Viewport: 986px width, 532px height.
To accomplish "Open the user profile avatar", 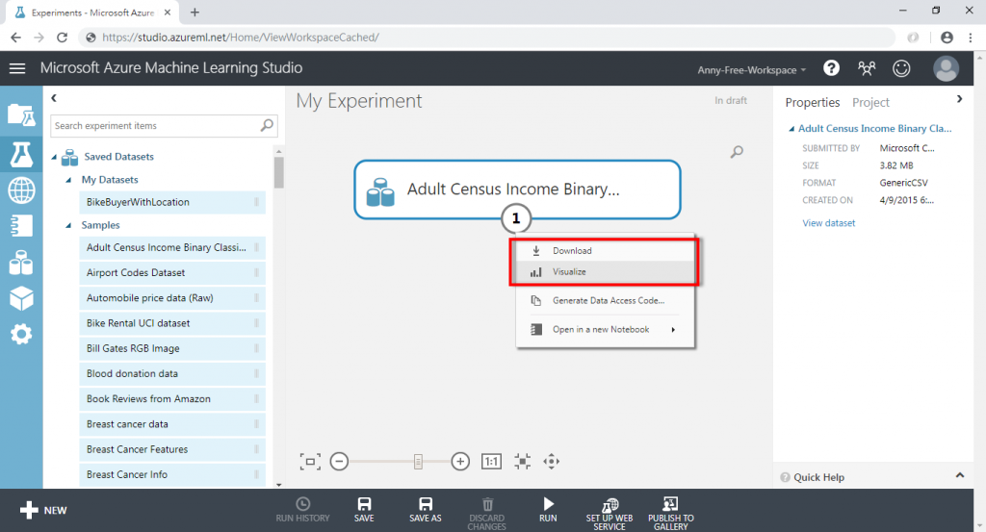I will 946,68.
